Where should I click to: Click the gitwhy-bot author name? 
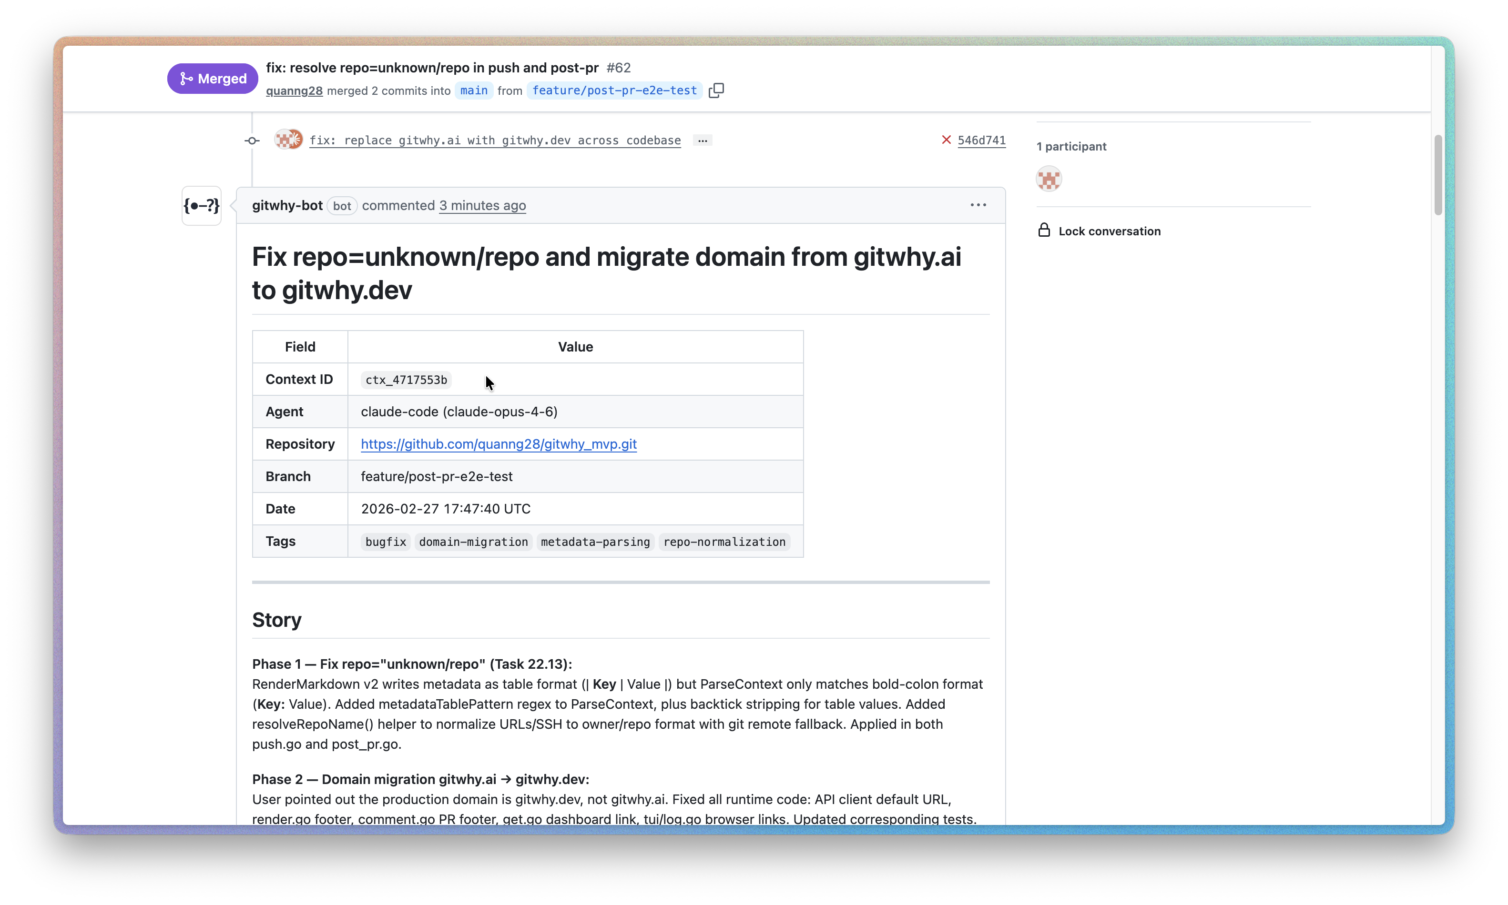click(x=287, y=205)
